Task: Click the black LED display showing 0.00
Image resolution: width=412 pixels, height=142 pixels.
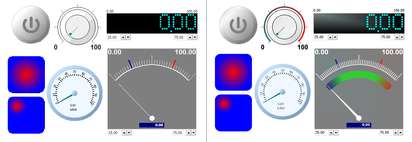Action: pyautogui.click(x=152, y=23)
